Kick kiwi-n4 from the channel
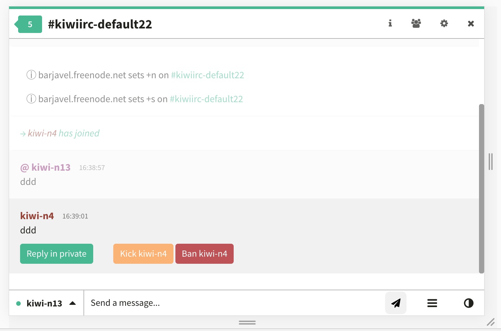Image resolution: width=501 pixels, height=331 pixels. pyautogui.click(x=143, y=253)
